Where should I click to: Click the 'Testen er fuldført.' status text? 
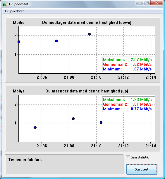click(25, 160)
